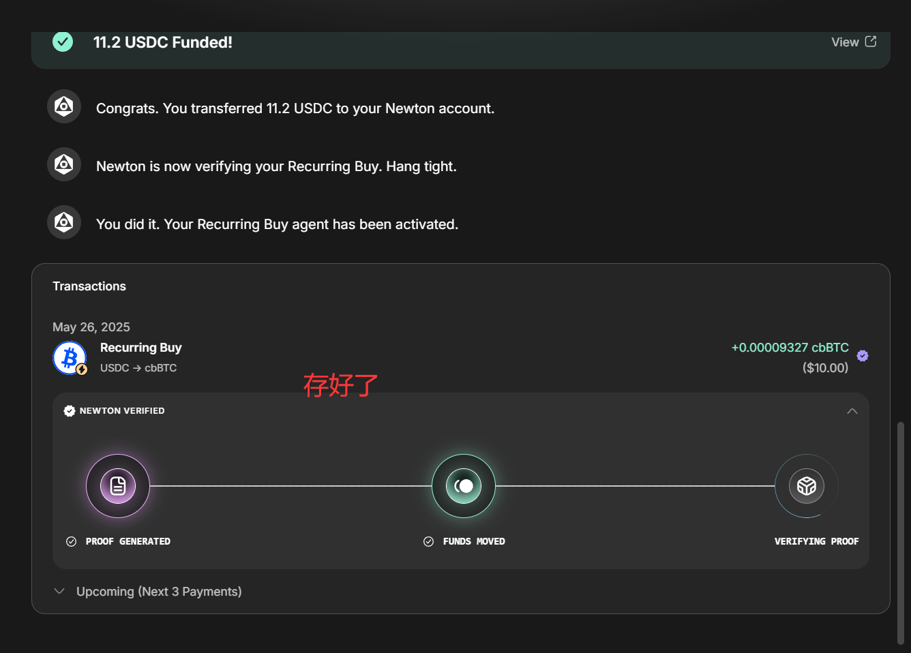Viewport: 911px width, 653px height.
Task: Click the purple verified badge near cbBTC amount
Action: [863, 356]
